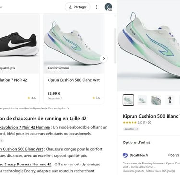Select the first shoe thumbnail
Image resolution: width=180 pixels, height=175 pixels.
(129, 100)
